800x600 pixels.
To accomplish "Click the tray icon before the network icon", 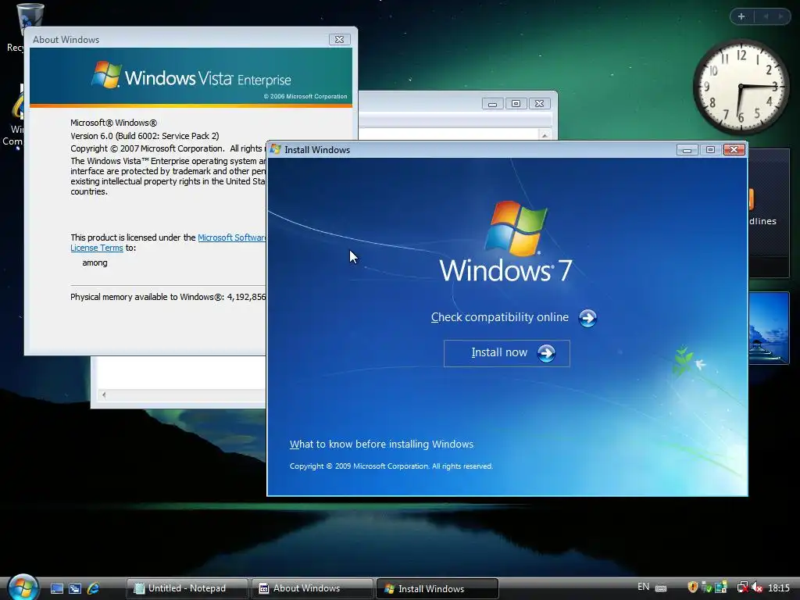I will click(721, 587).
